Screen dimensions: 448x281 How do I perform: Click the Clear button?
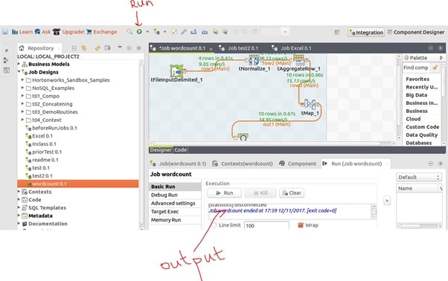click(x=292, y=193)
